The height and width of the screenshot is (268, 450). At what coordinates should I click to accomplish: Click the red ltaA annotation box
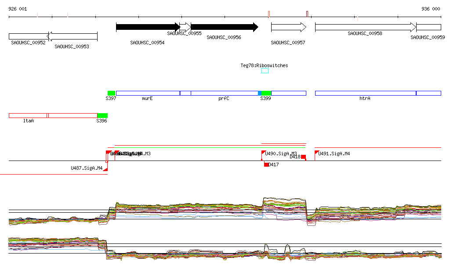(x=28, y=115)
